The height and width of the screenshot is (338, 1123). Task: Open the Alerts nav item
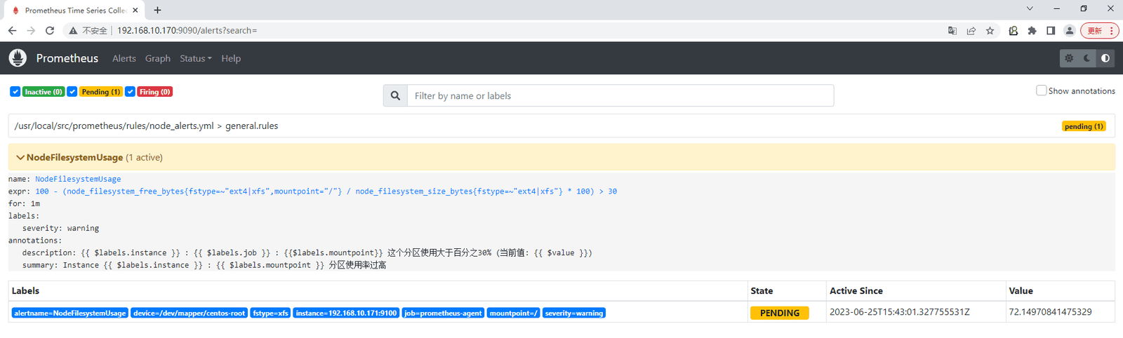coord(124,58)
